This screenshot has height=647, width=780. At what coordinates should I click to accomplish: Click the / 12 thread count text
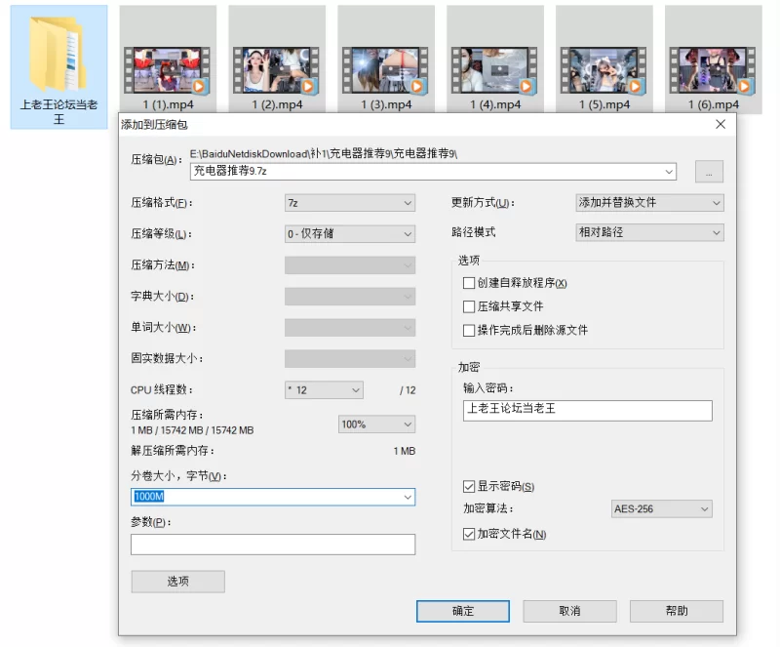click(408, 390)
